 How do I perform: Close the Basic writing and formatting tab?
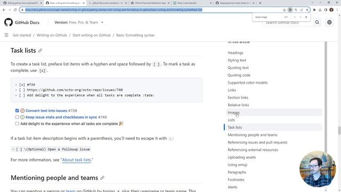[84, 3]
